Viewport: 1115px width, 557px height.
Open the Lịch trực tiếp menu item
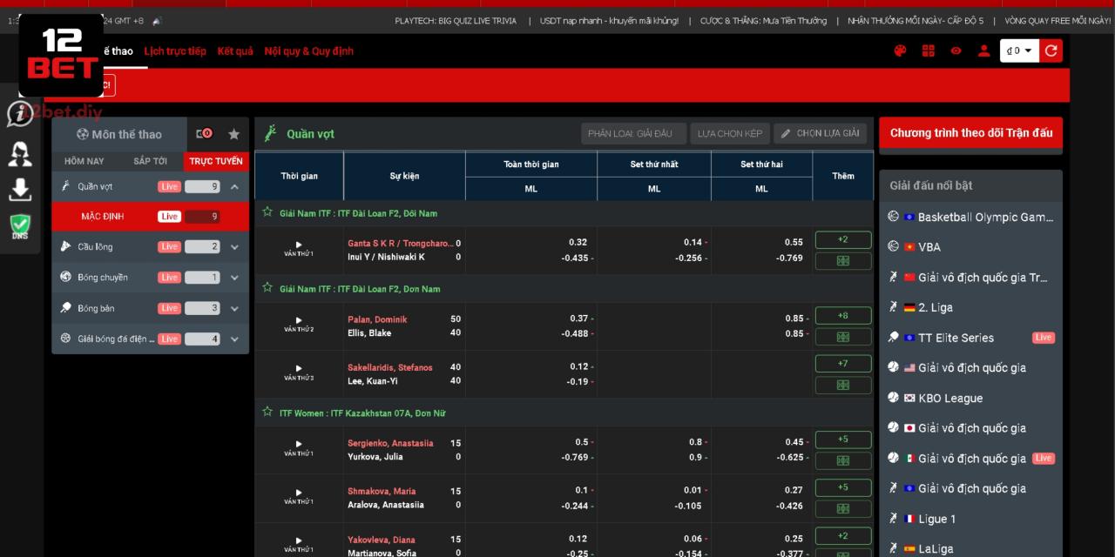(175, 51)
